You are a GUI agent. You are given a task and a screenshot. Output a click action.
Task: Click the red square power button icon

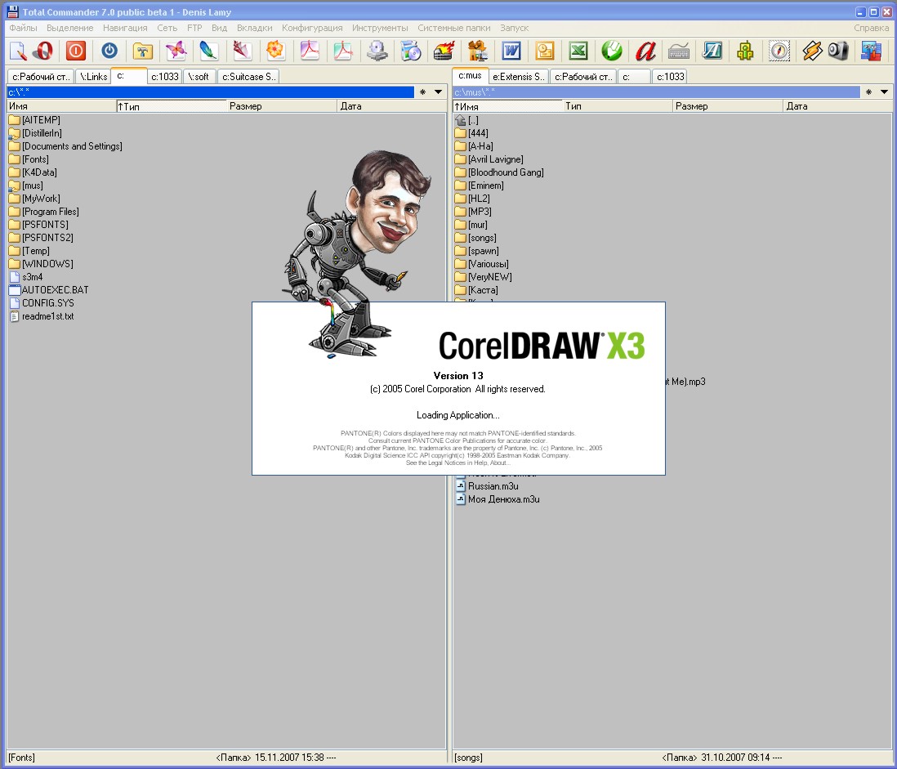[x=75, y=51]
